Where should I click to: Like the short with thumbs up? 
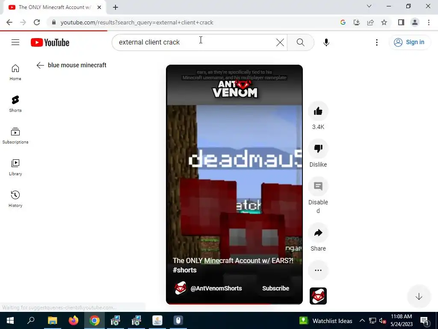(x=318, y=111)
